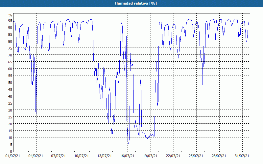Click the 13/07/21 date label
The width and height of the screenshot is (263, 164).
pos(105,156)
